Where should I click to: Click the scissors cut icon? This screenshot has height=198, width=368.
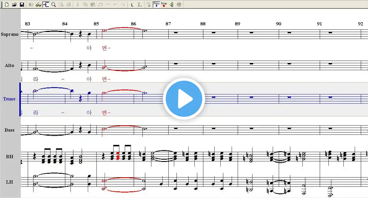(78, 5)
